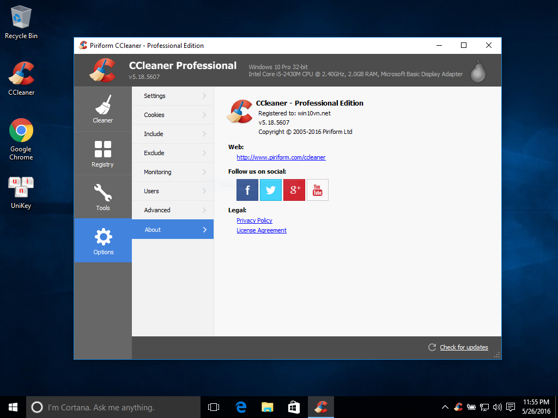Open the Windows Start menu

coord(13,407)
